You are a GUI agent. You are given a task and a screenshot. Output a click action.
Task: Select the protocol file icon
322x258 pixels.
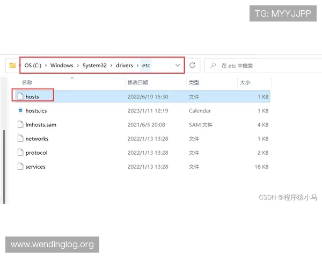(x=20, y=153)
